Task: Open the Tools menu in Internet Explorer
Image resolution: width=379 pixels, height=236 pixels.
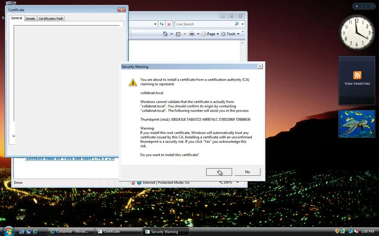Action: pyautogui.click(x=230, y=34)
